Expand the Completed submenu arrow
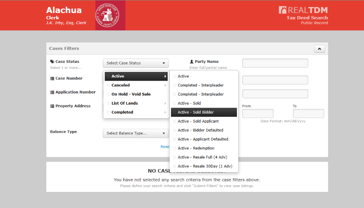Viewport: 364px width, 208px height. [x=165, y=112]
